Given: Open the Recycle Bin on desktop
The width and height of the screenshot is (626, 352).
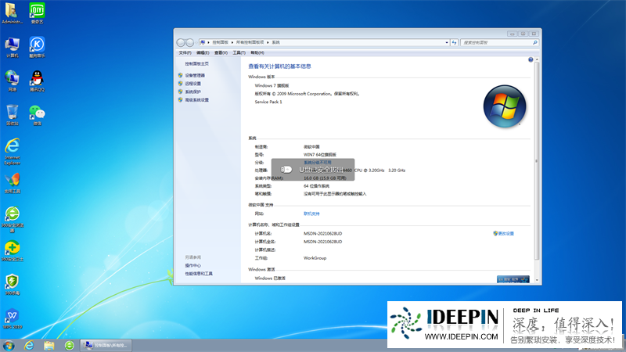Looking at the screenshot, I should click(x=12, y=115).
